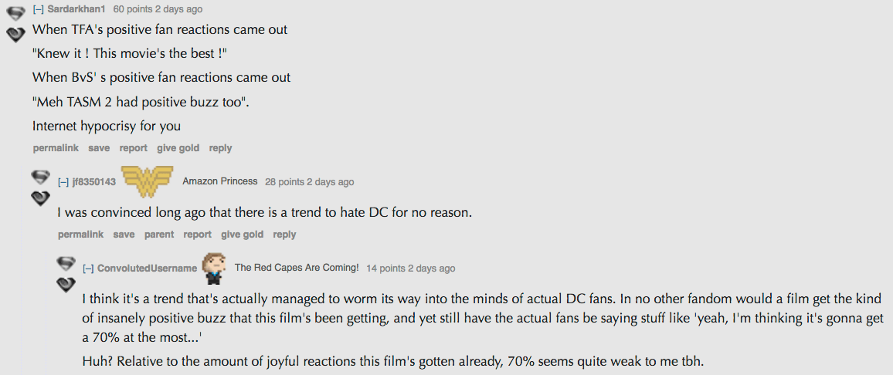Viewport: 893px width, 375px height.
Task: Open jf8350143's user profile
Action: [x=93, y=182]
